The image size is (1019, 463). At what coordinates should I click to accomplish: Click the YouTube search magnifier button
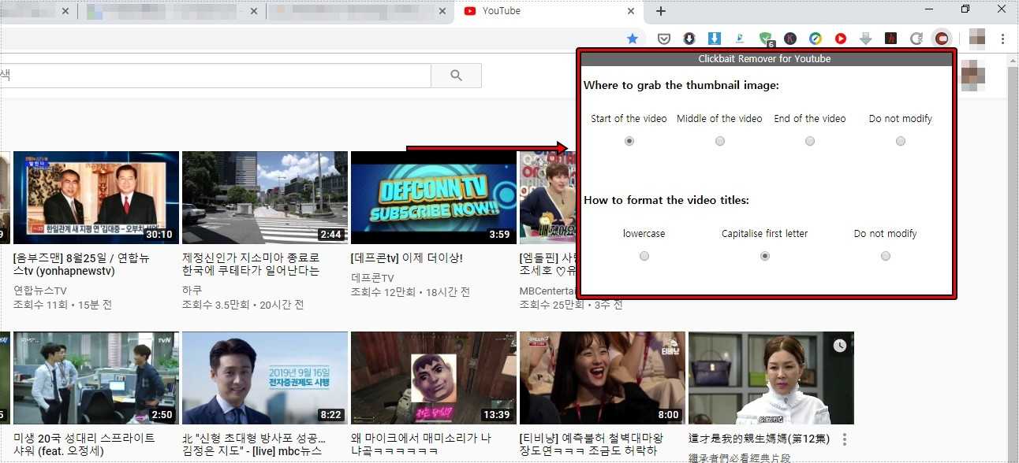[x=456, y=76]
